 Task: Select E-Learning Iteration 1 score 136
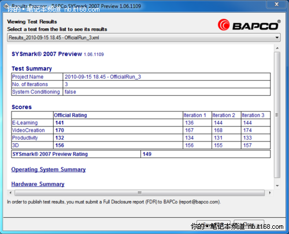click(x=190, y=122)
